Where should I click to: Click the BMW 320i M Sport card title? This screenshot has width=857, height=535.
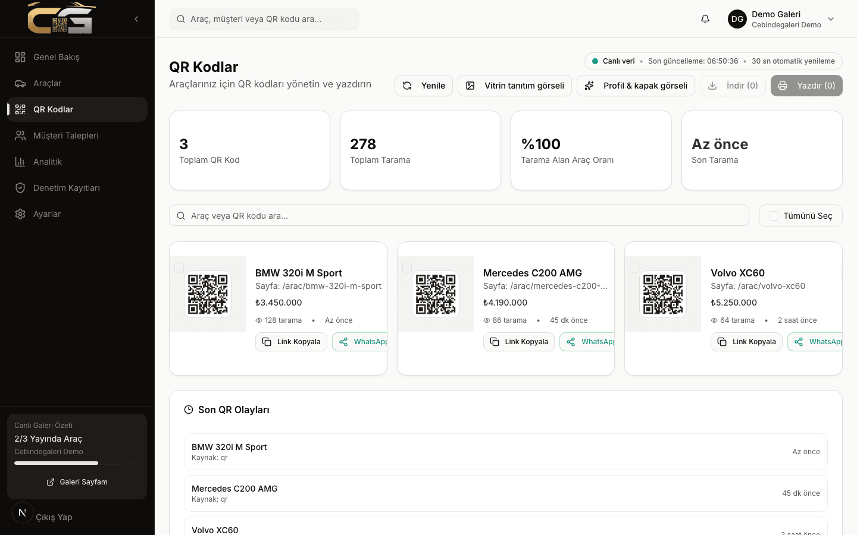pyautogui.click(x=299, y=273)
